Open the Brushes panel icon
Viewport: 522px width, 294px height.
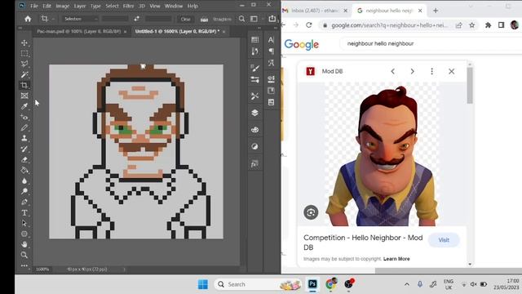tap(254, 68)
